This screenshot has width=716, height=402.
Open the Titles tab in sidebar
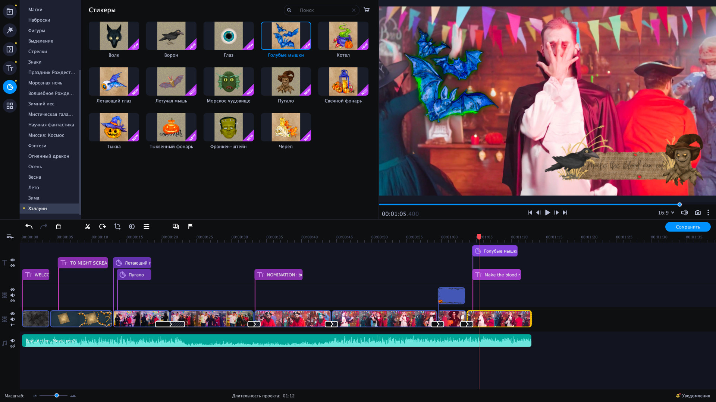(10, 68)
